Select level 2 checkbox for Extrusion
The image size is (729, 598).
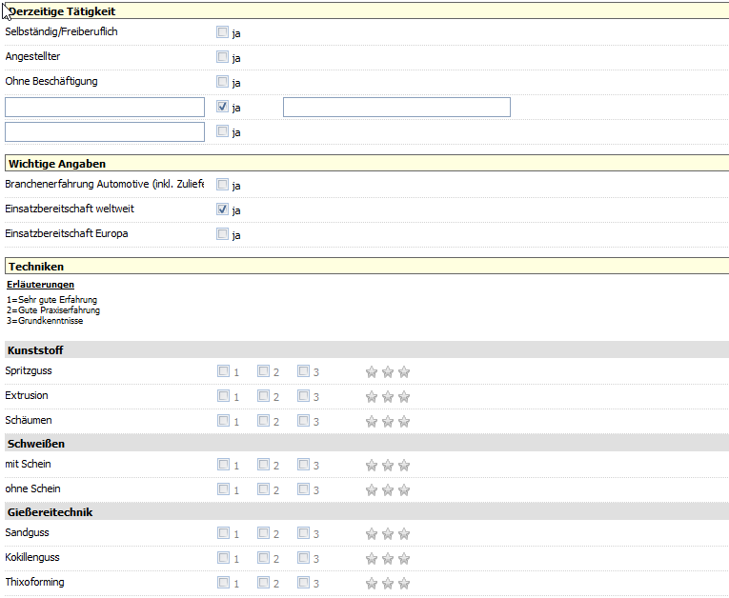(263, 395)
